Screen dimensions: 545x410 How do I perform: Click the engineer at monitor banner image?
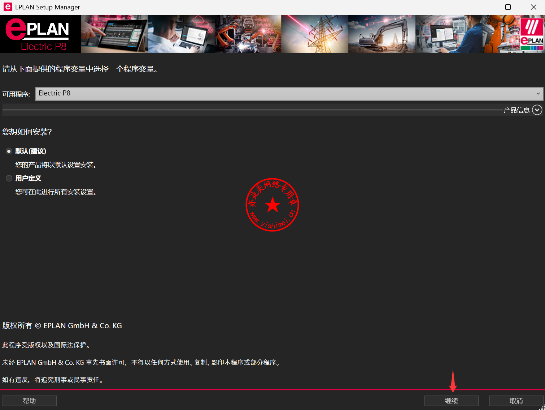[449, 34]
